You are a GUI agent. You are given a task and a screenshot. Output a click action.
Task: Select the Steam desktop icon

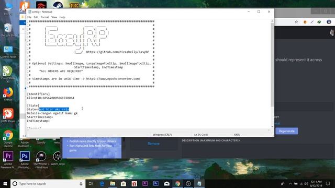tap(58, 5)
